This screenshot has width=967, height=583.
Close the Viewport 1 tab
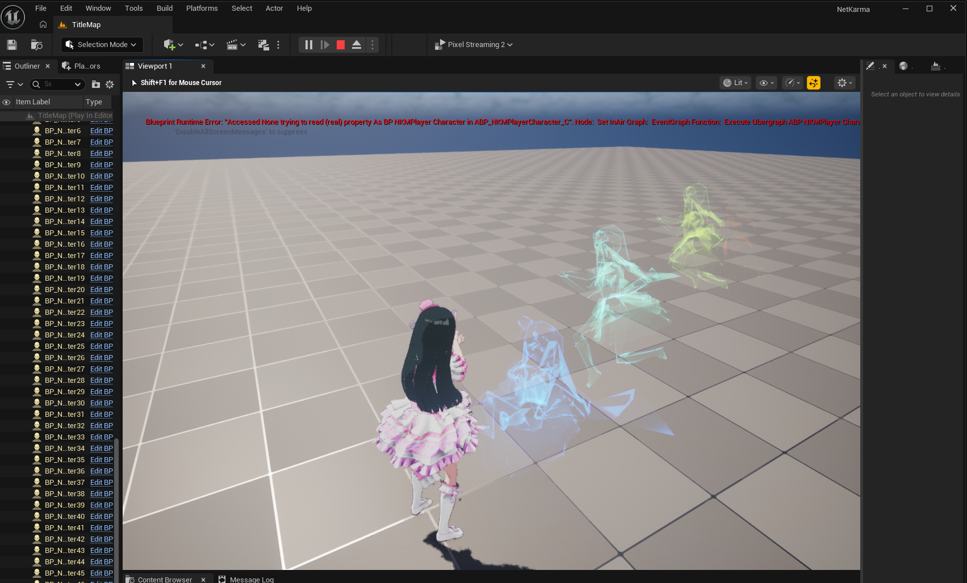(203, 66)
